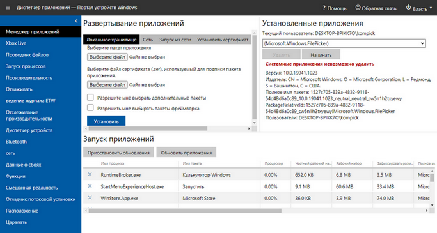
Task: Open the hamburger navigation menu
Action: pyautogui.click(x=8, y=8)
